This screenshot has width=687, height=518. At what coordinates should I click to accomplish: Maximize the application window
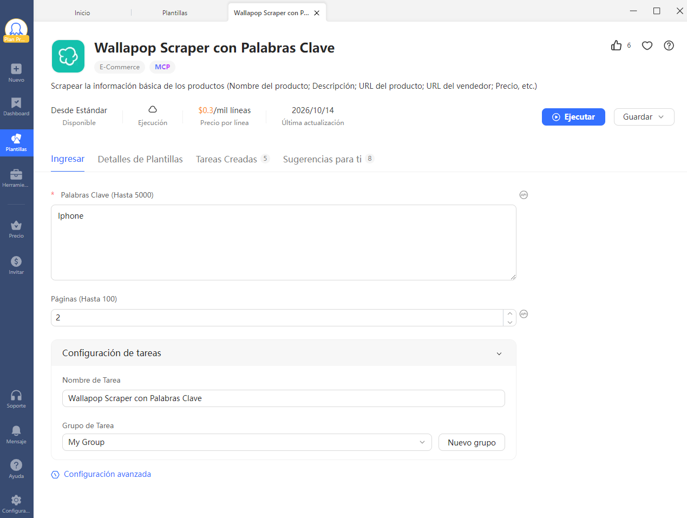[657, 11]
